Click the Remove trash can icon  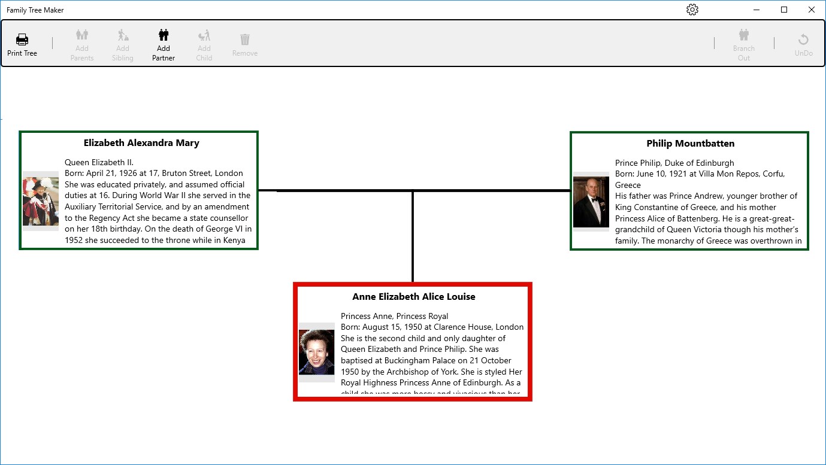[x=245, y=39]
